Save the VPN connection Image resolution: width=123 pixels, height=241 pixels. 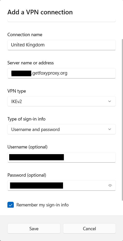(x=34, y=228)
